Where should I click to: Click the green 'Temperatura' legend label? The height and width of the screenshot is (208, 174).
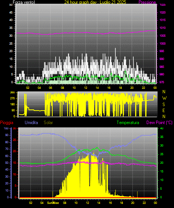128,123
